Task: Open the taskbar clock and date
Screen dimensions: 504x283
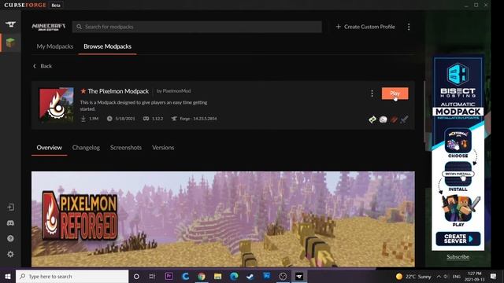Action: [474, 276]
